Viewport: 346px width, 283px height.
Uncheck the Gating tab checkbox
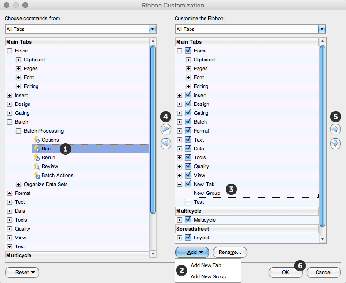tap(188, 113)
